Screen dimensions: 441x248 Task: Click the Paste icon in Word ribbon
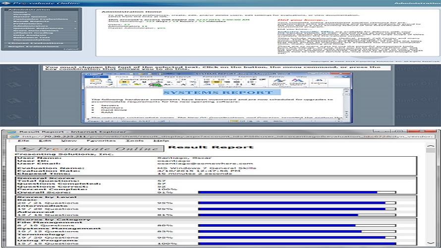[96, 81]
